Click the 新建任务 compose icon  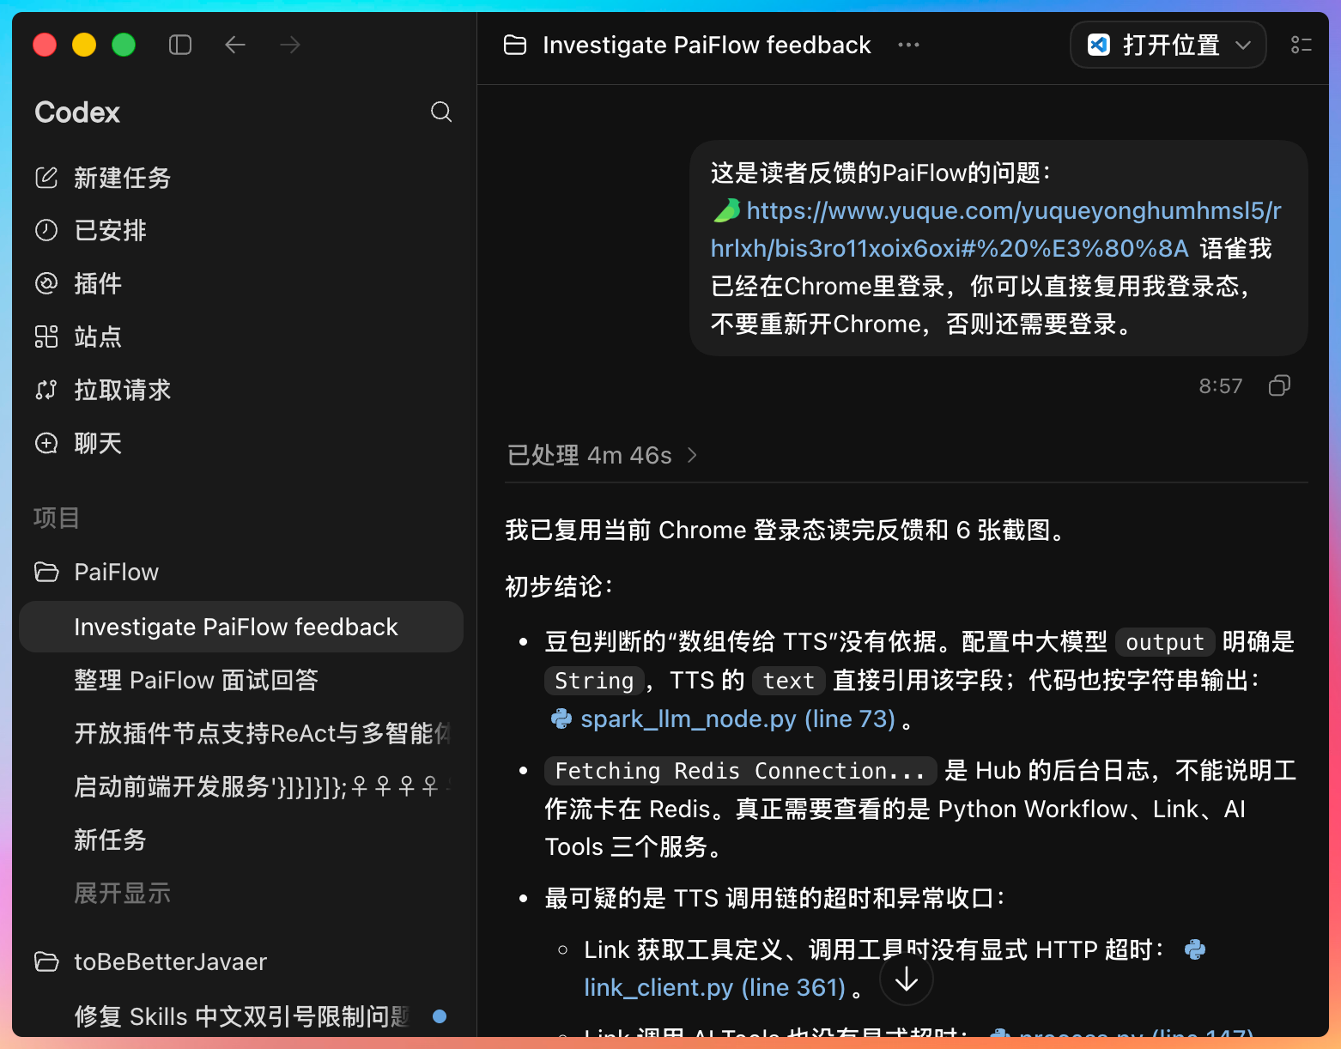tap(46, 178)
